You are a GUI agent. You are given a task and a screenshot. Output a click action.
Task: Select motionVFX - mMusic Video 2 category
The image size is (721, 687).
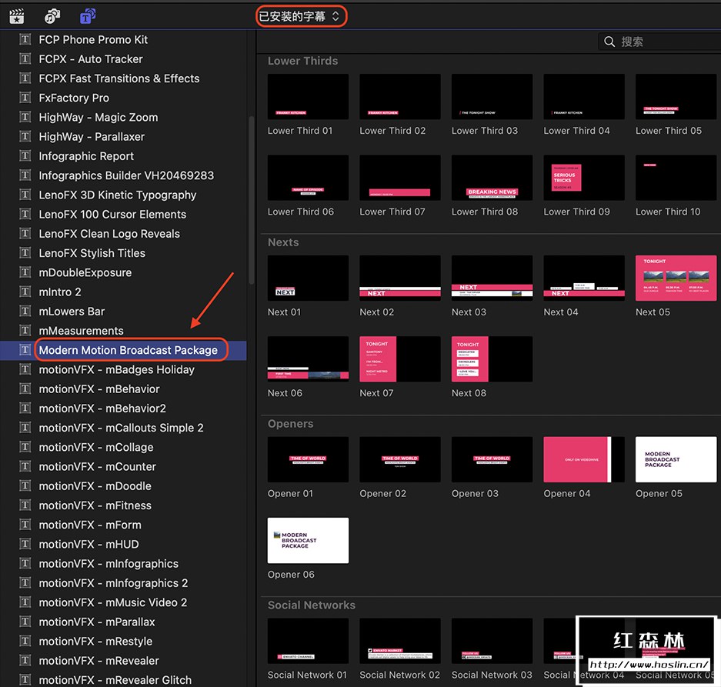point(123,602)
